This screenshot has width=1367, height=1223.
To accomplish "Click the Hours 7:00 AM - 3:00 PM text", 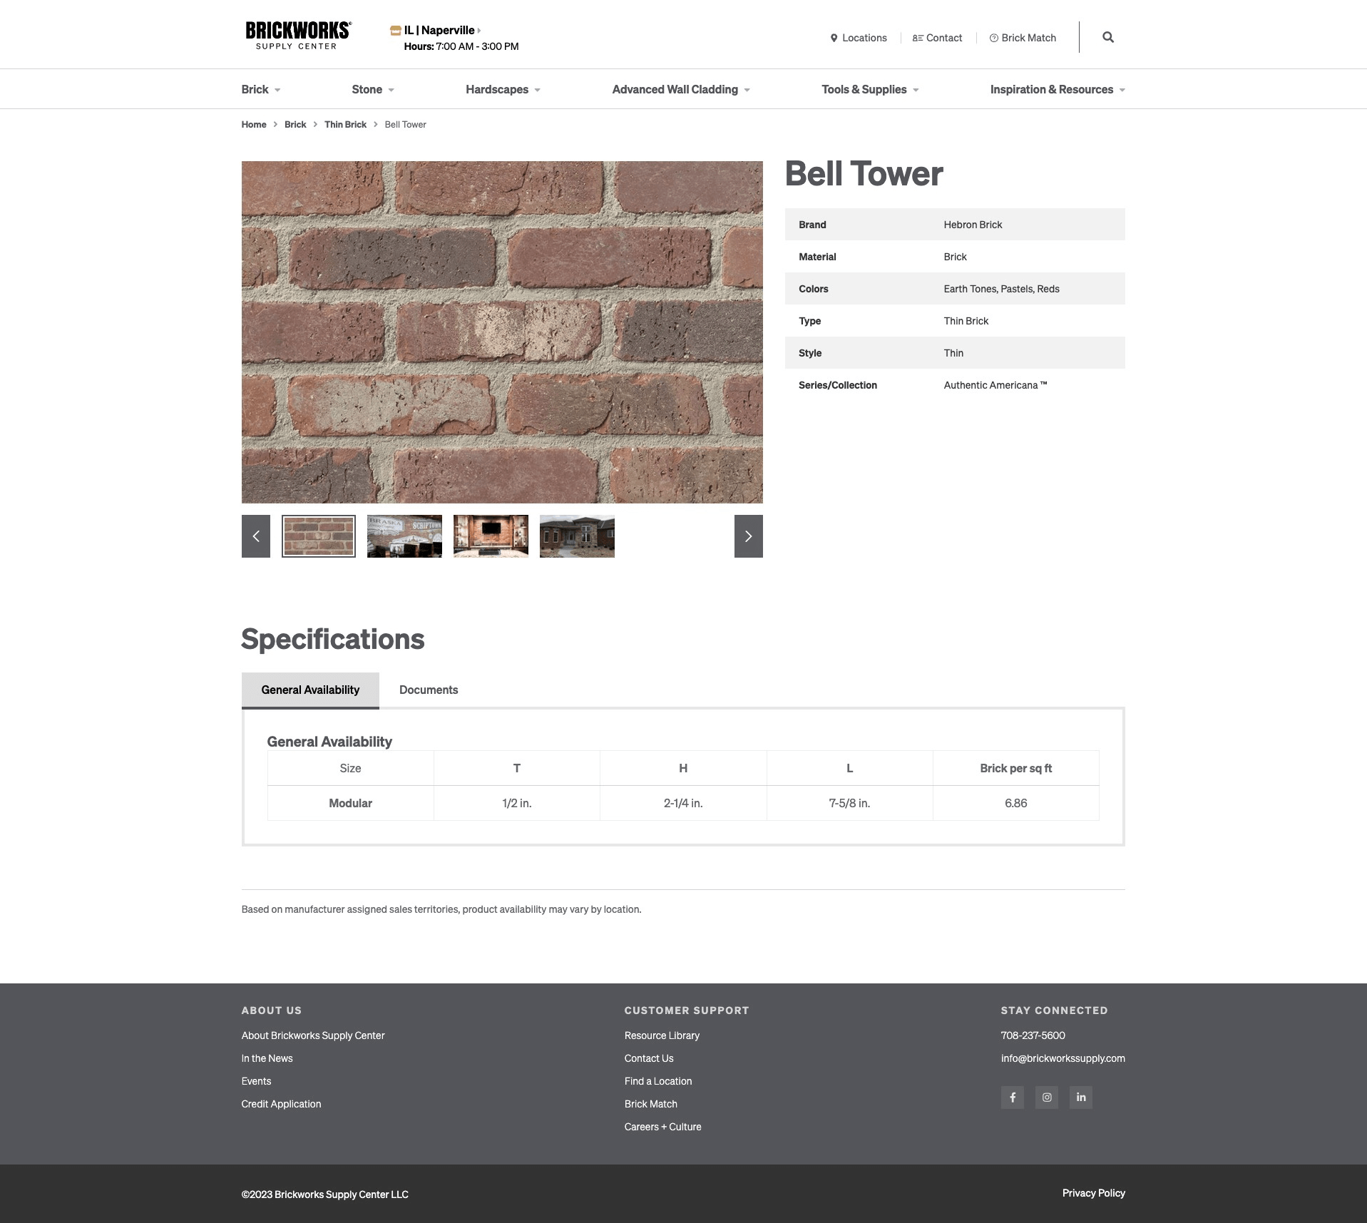I will pyautogui.click(x=461, y=46).
